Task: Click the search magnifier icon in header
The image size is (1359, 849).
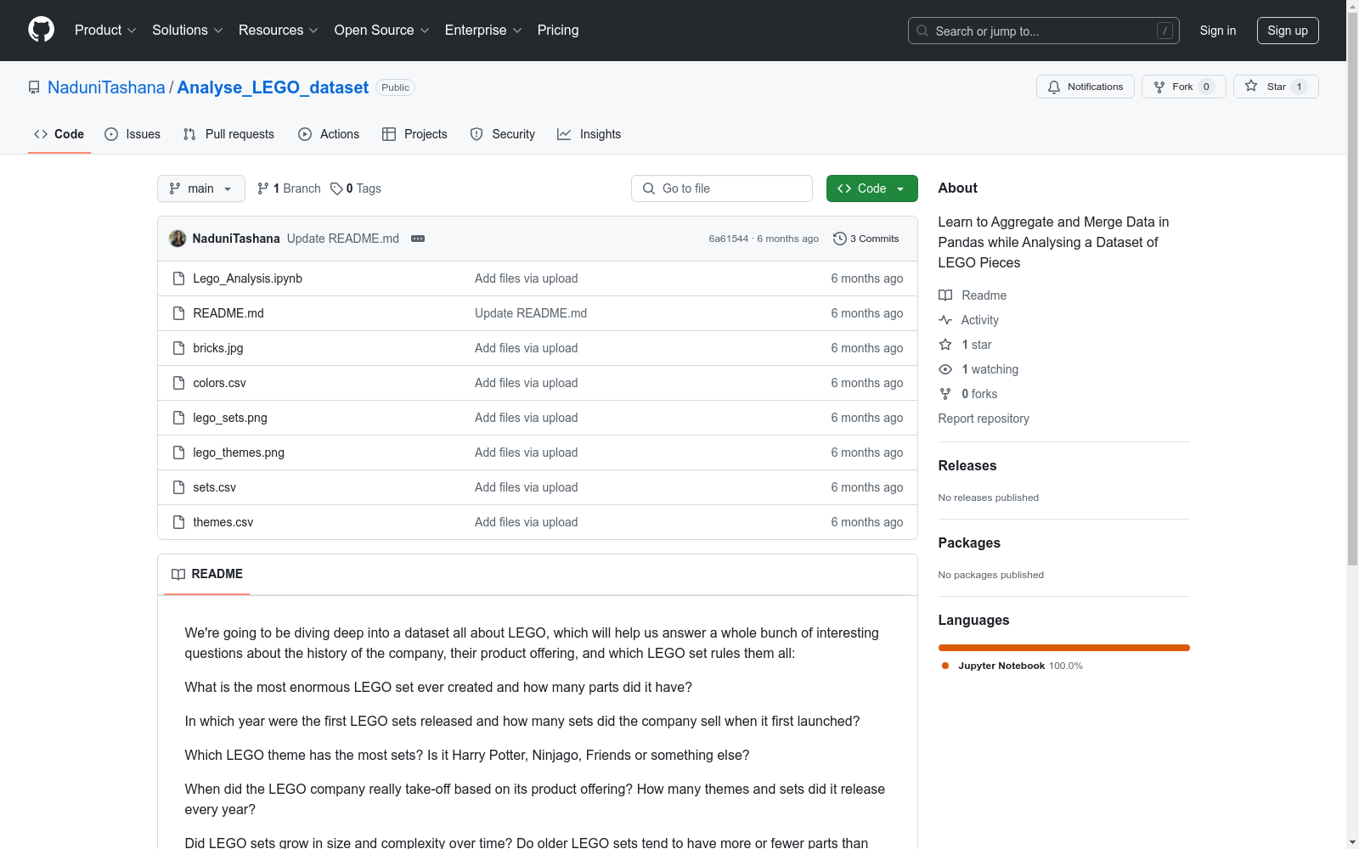Action: [x=922, y=31]
